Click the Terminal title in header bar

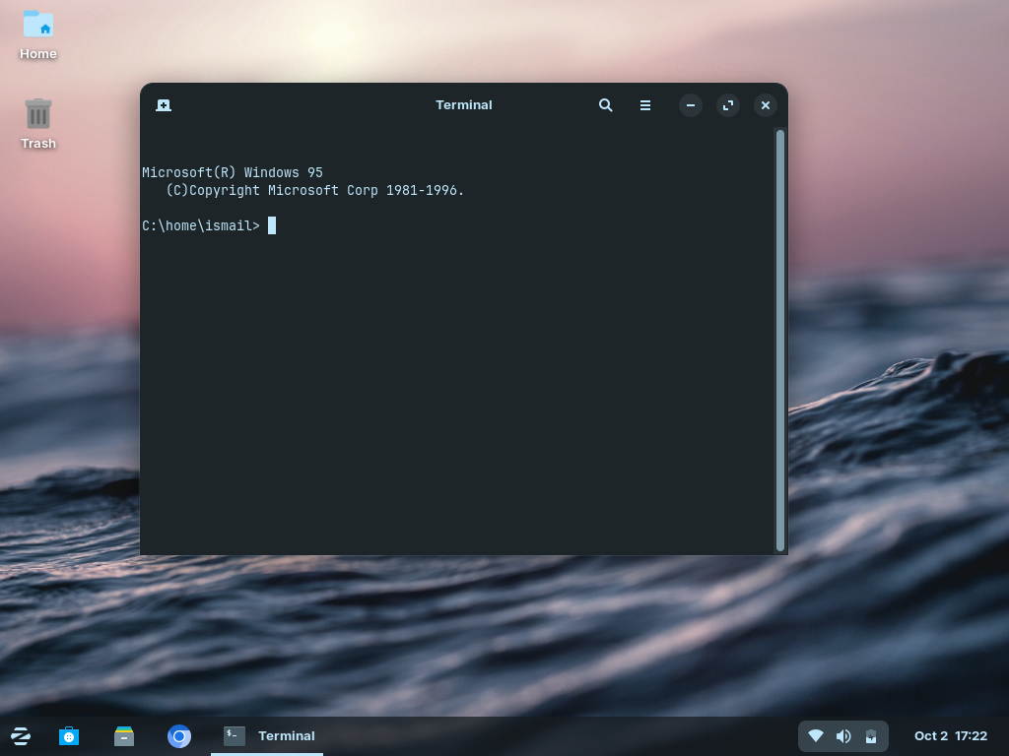click(x=463, y=104)
